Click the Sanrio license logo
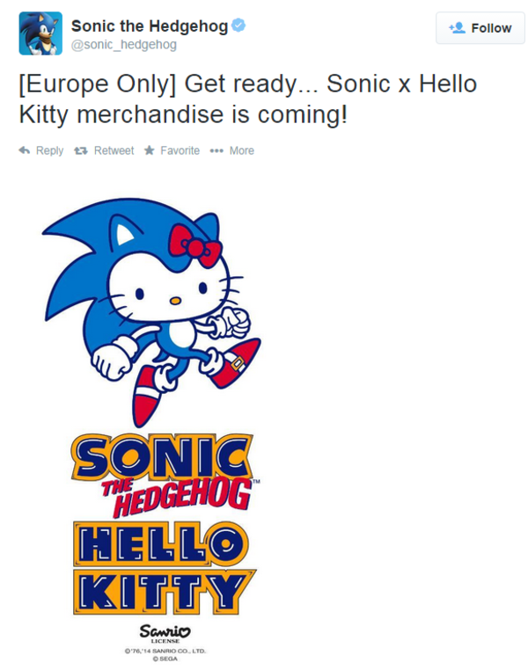Image resolution: width=528 pixels, height=670 pixels. tap(164, 631)
